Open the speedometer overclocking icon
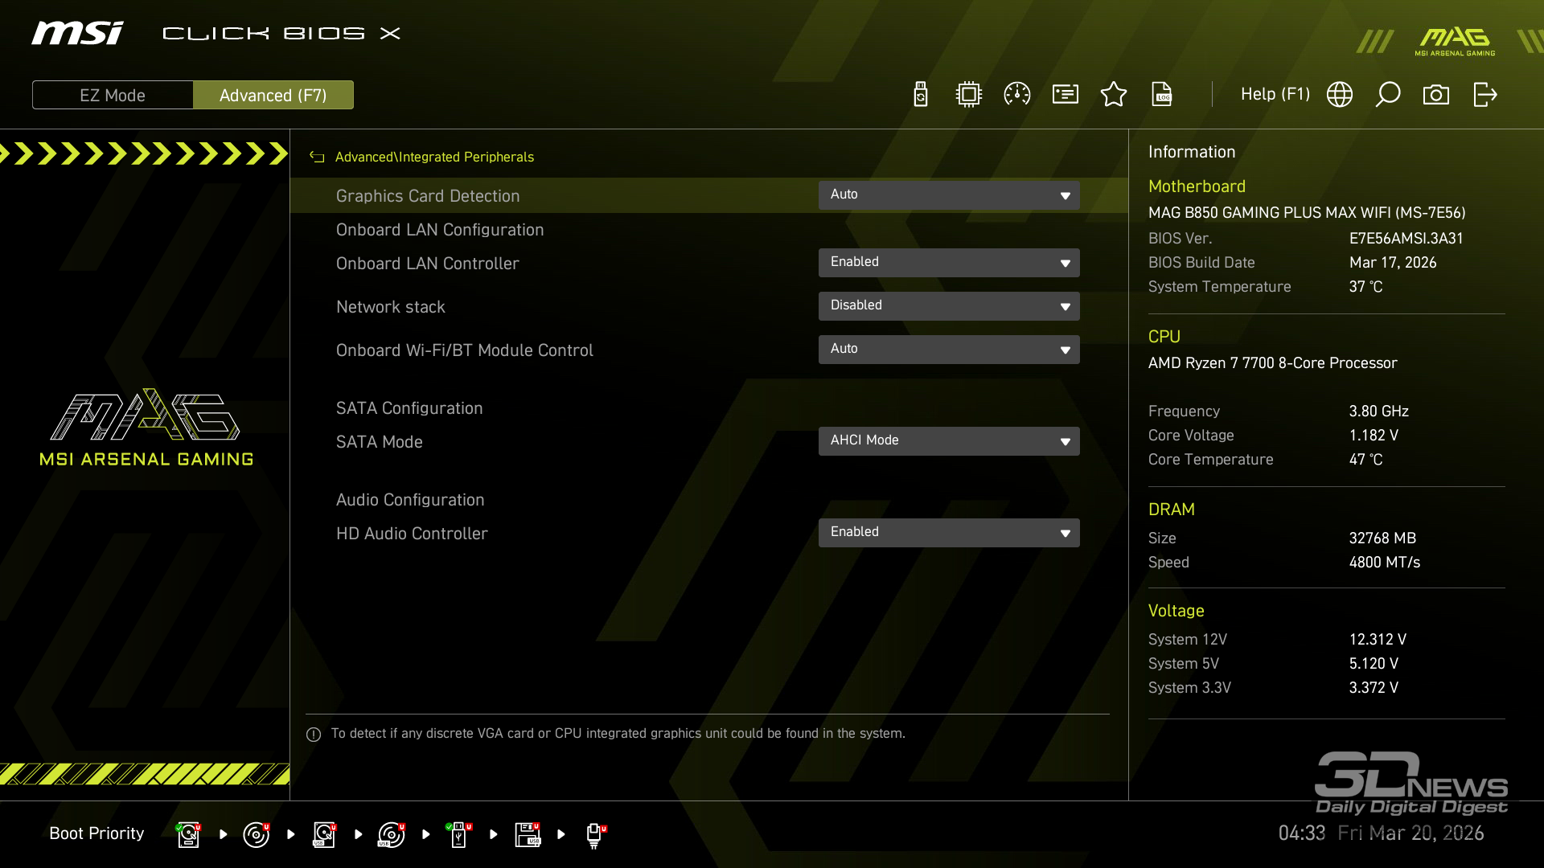This screenshot has width=1544, height=868. tap(1017, 95)
